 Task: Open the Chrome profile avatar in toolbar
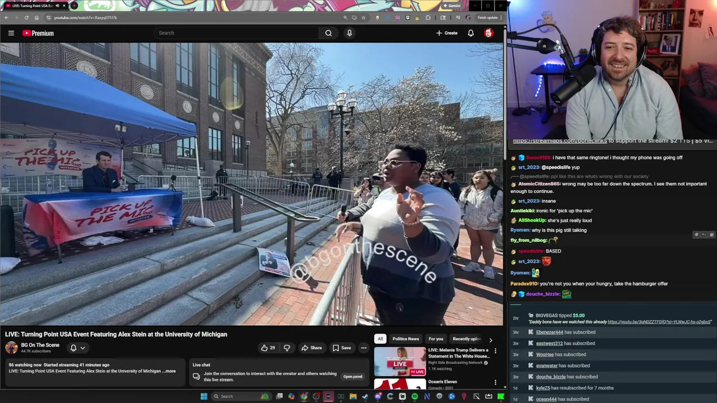[x=468, y=17]
